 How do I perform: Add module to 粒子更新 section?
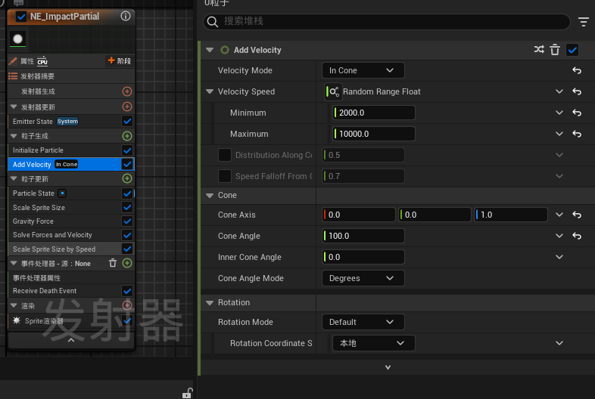tap(127, 178)
